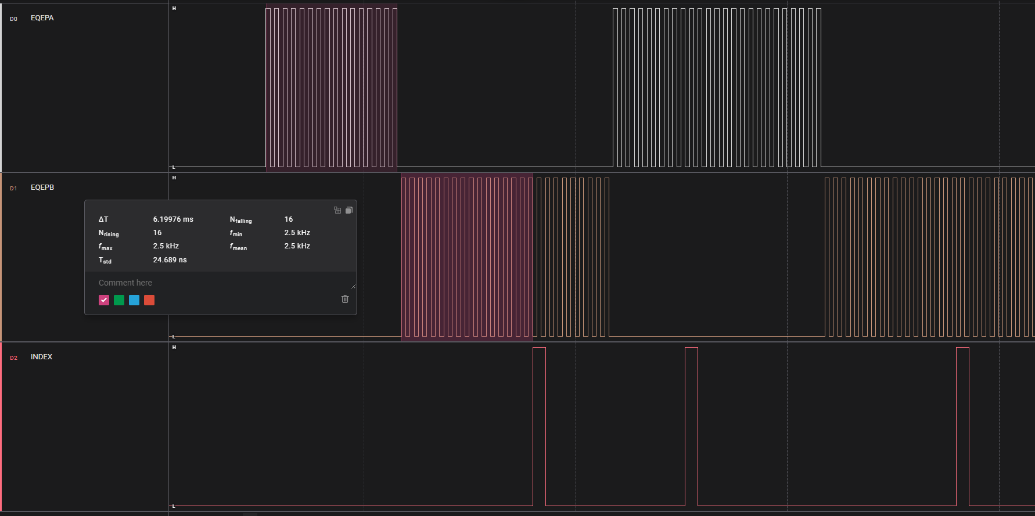The height and width of the screenshot is (516, 1035).
Task: Change measurement color to green
Action: click(x=119, y=300)
